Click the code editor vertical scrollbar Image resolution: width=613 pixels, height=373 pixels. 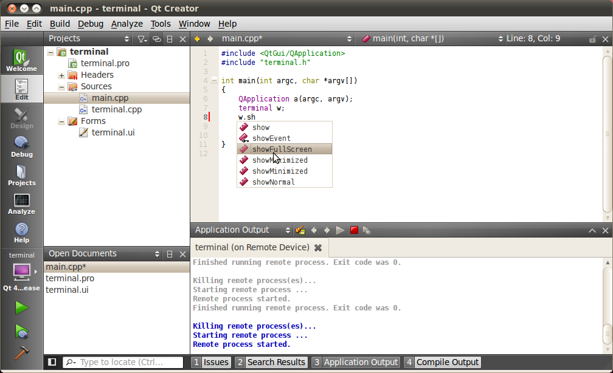click(x=607, y=134)
